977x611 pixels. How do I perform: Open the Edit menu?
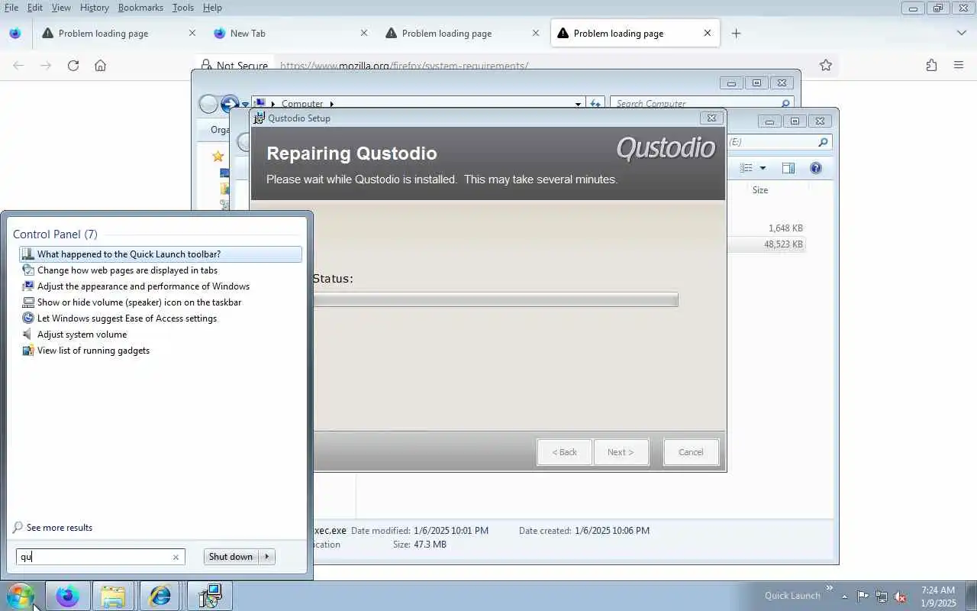pyautogui.click(x=35, y=8)
